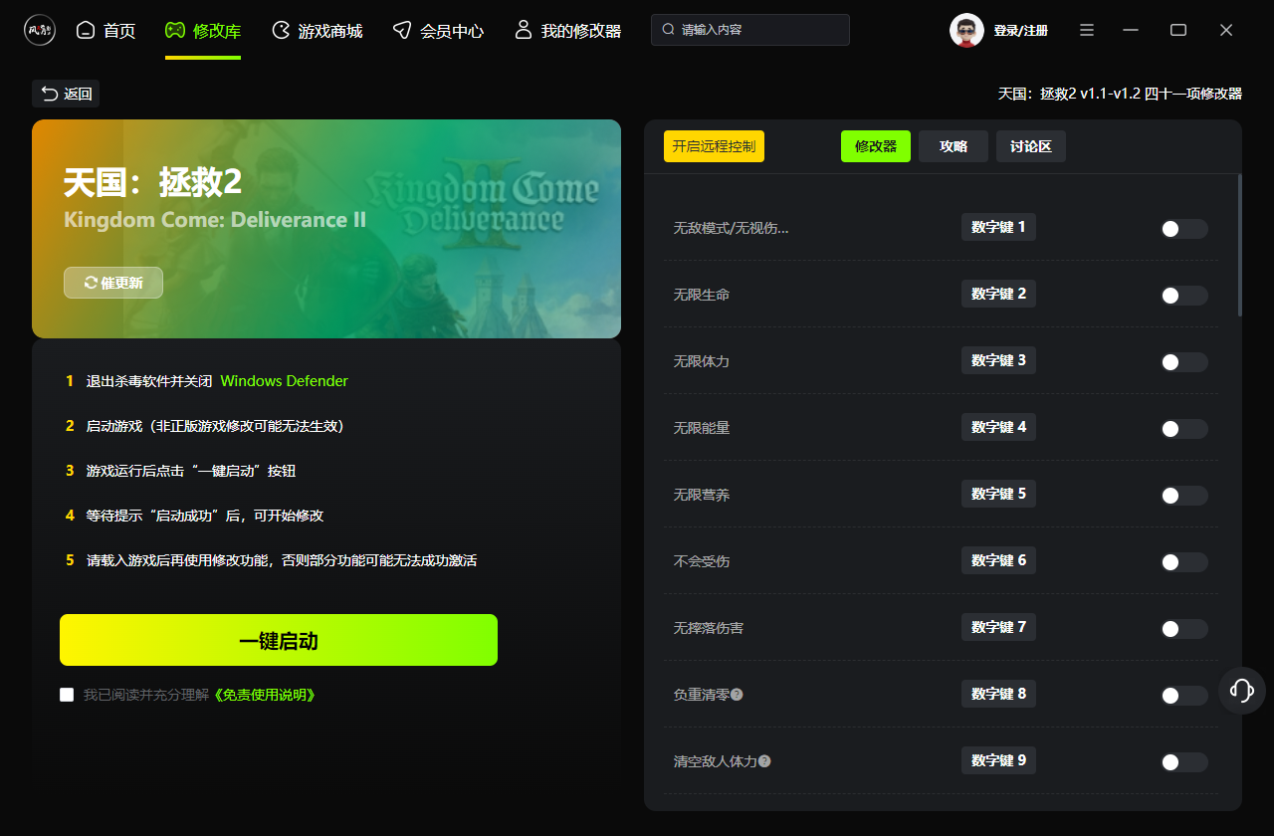Enable the 无限体力 toggle
The width and height of the screenshot is (1274, 836).
pyautogui.click(x=1184, y=362)
